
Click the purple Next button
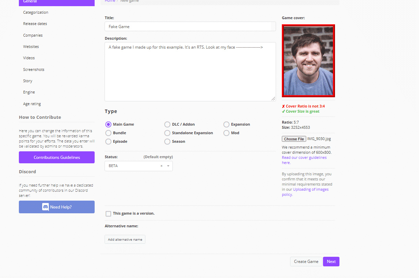click(x=331, y=262)
